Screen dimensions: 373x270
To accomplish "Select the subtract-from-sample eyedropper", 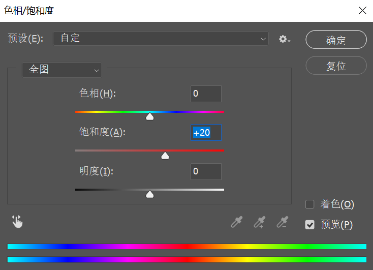I will (x=283, y=222).
